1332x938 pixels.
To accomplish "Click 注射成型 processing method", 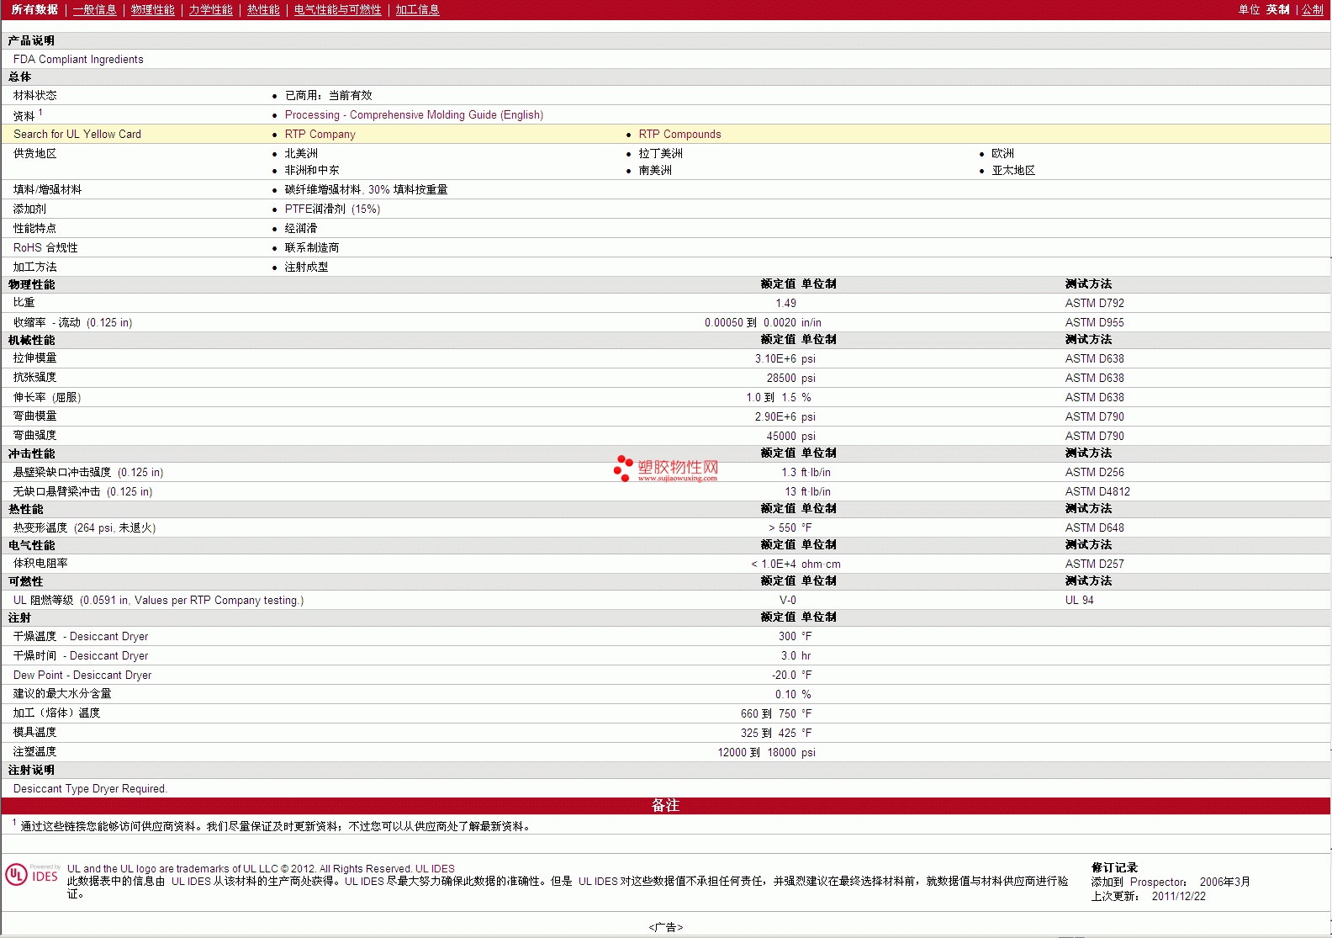I will pyautogui.click(x=306, y=268).
